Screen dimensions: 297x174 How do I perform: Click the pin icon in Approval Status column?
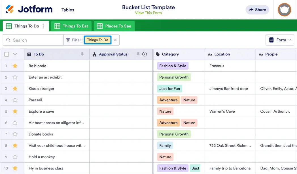click(x=138, y=54)
